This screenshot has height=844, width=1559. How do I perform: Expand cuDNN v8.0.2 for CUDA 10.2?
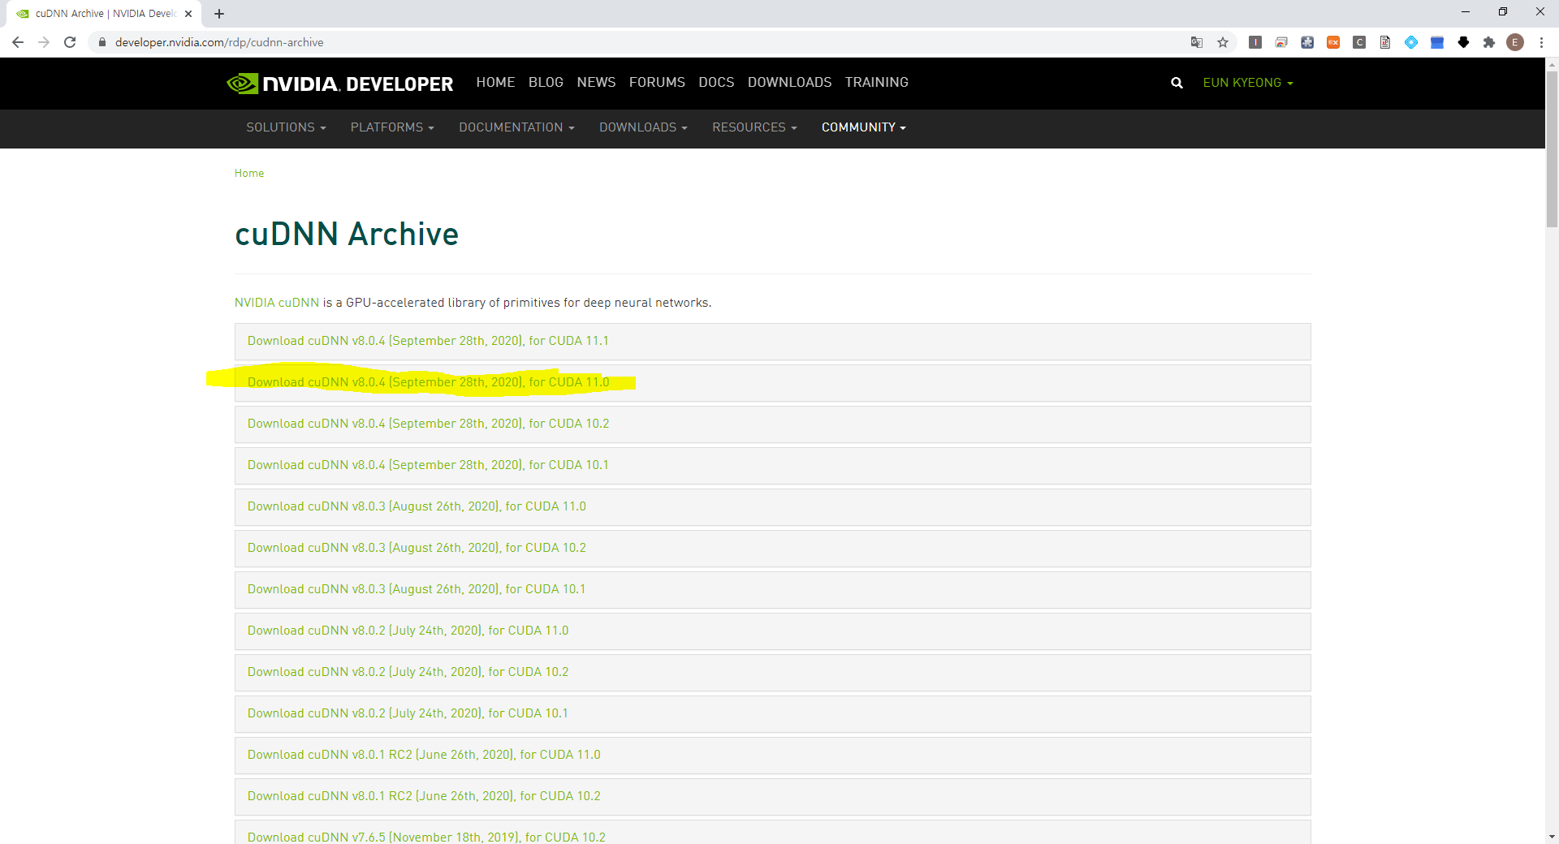pos(772,673)
